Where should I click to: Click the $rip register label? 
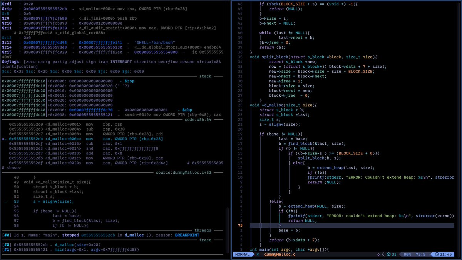click(x=7, y=8)
